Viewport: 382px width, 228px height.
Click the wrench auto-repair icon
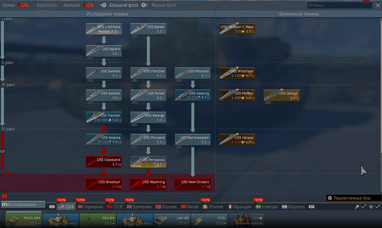click(357, 207)
